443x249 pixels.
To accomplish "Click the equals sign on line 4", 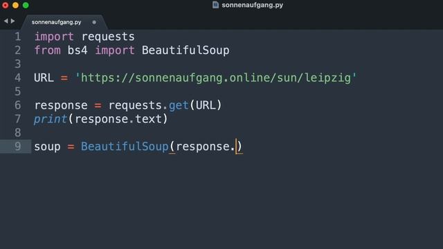I will [64, 78].
